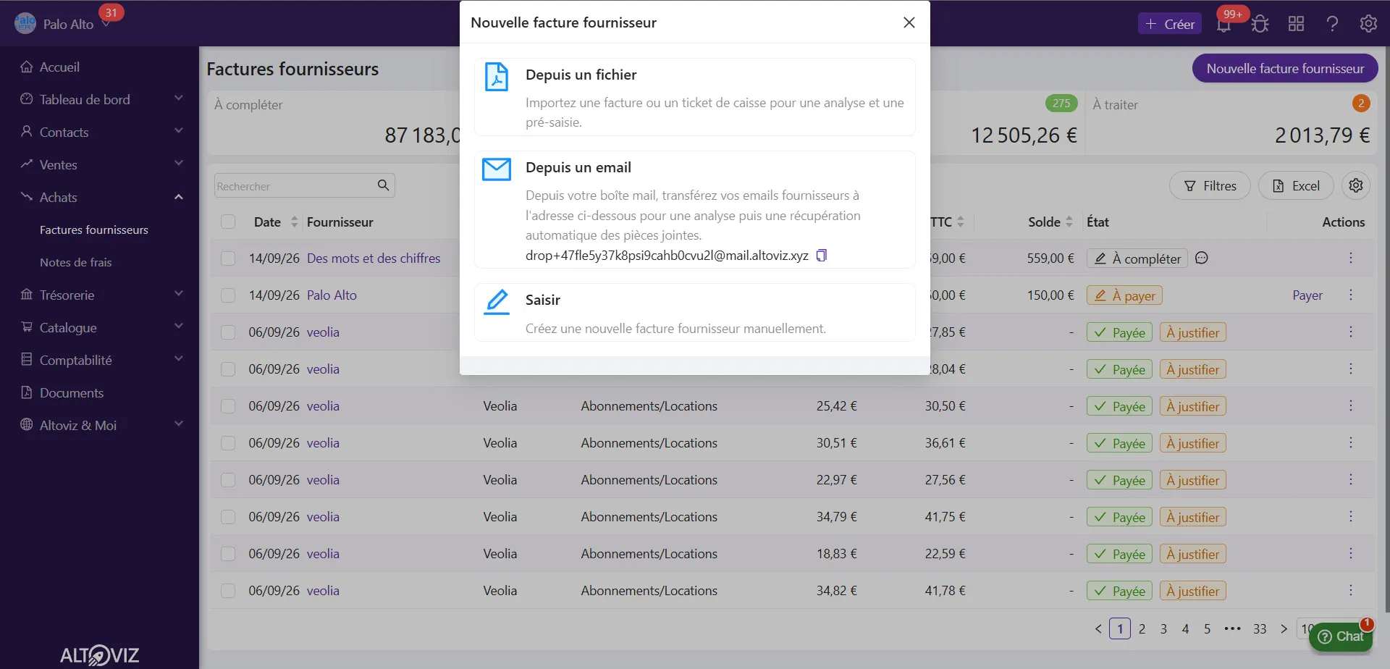Go to page 33 of invoices
This screenshot has width=1390, height=669.
click(x=1260, y=628)
